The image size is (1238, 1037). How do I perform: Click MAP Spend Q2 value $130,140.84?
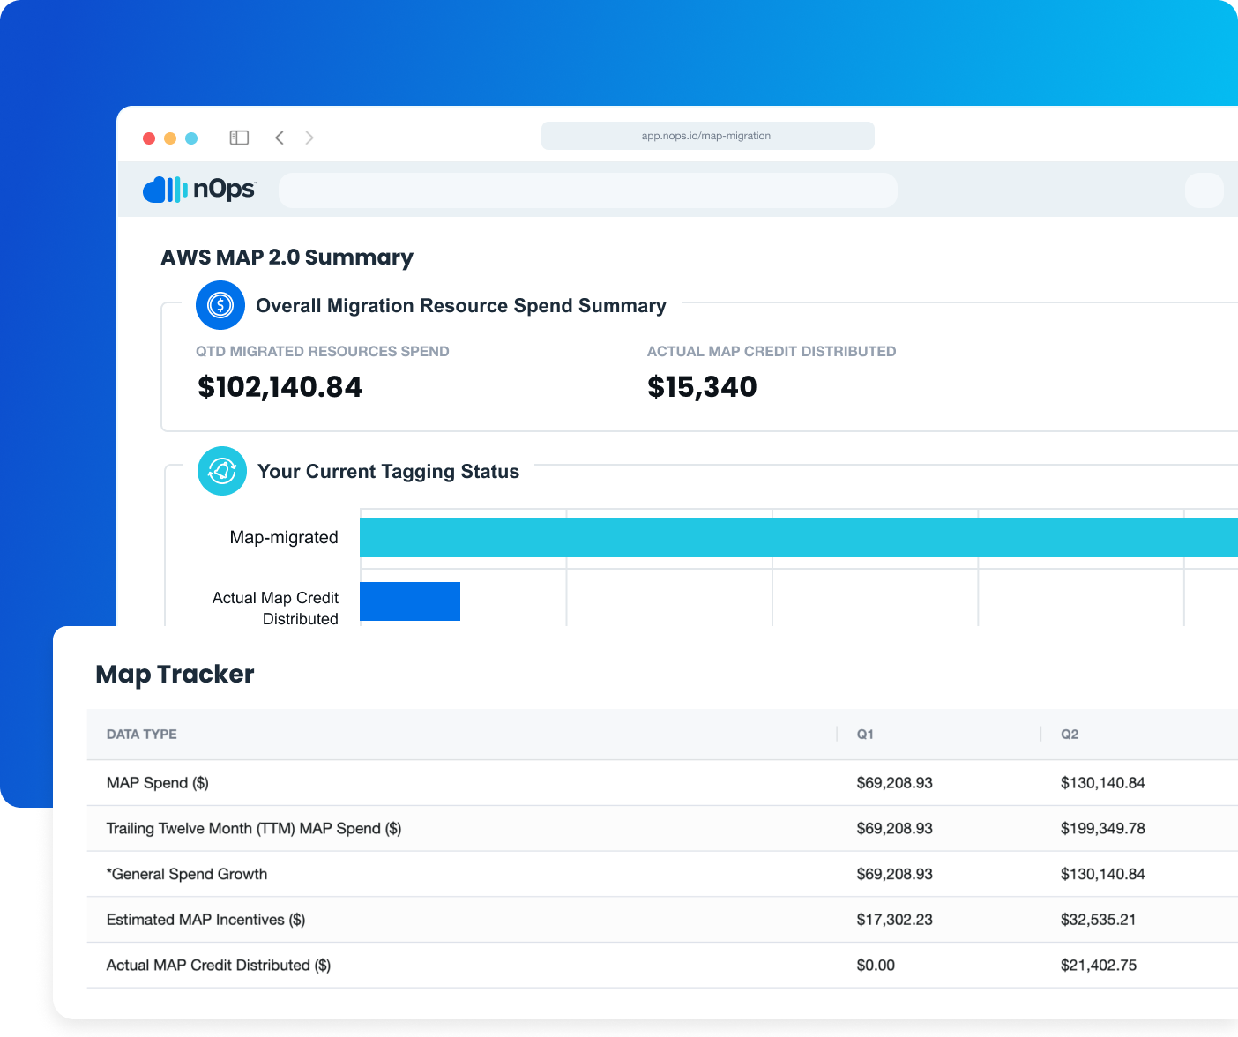coord(1102,783)
